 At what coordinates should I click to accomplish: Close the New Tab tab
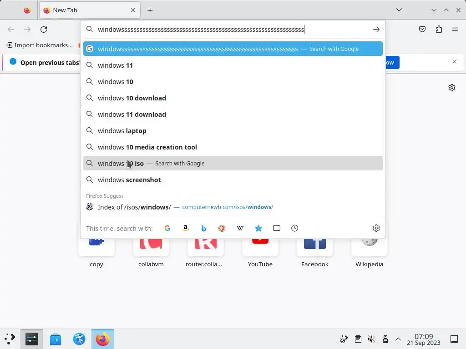133,10
